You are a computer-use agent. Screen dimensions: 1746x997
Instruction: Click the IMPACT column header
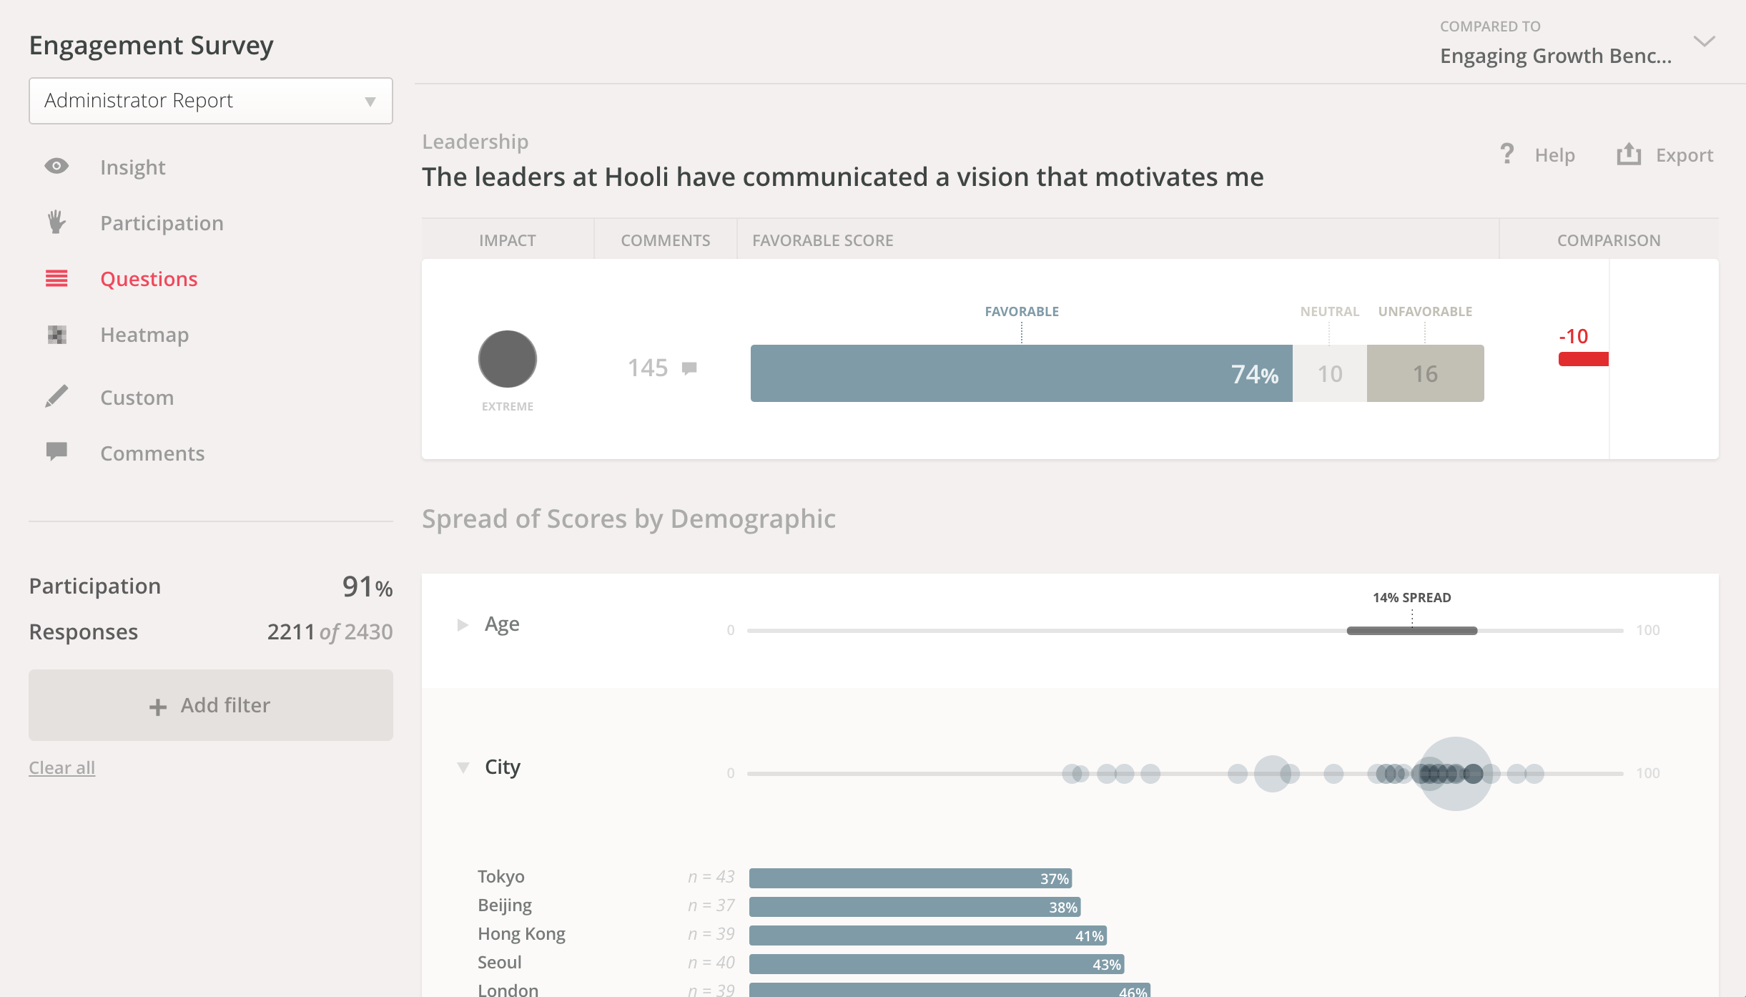coord(508,240)
